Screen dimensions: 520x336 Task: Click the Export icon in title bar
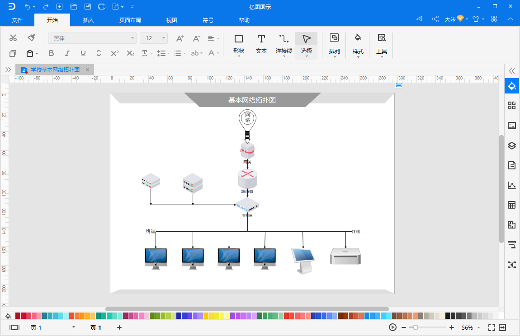pos(115,7)
